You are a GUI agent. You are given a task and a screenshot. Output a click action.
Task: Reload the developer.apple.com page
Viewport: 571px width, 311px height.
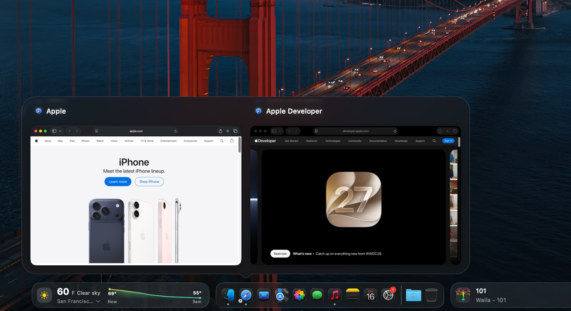395,131
